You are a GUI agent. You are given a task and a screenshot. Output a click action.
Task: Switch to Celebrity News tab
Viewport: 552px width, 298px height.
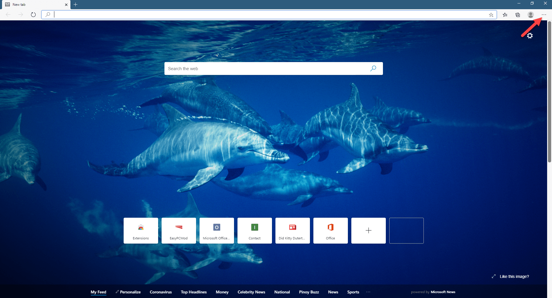pyautogui.click(x=251, y=292)
